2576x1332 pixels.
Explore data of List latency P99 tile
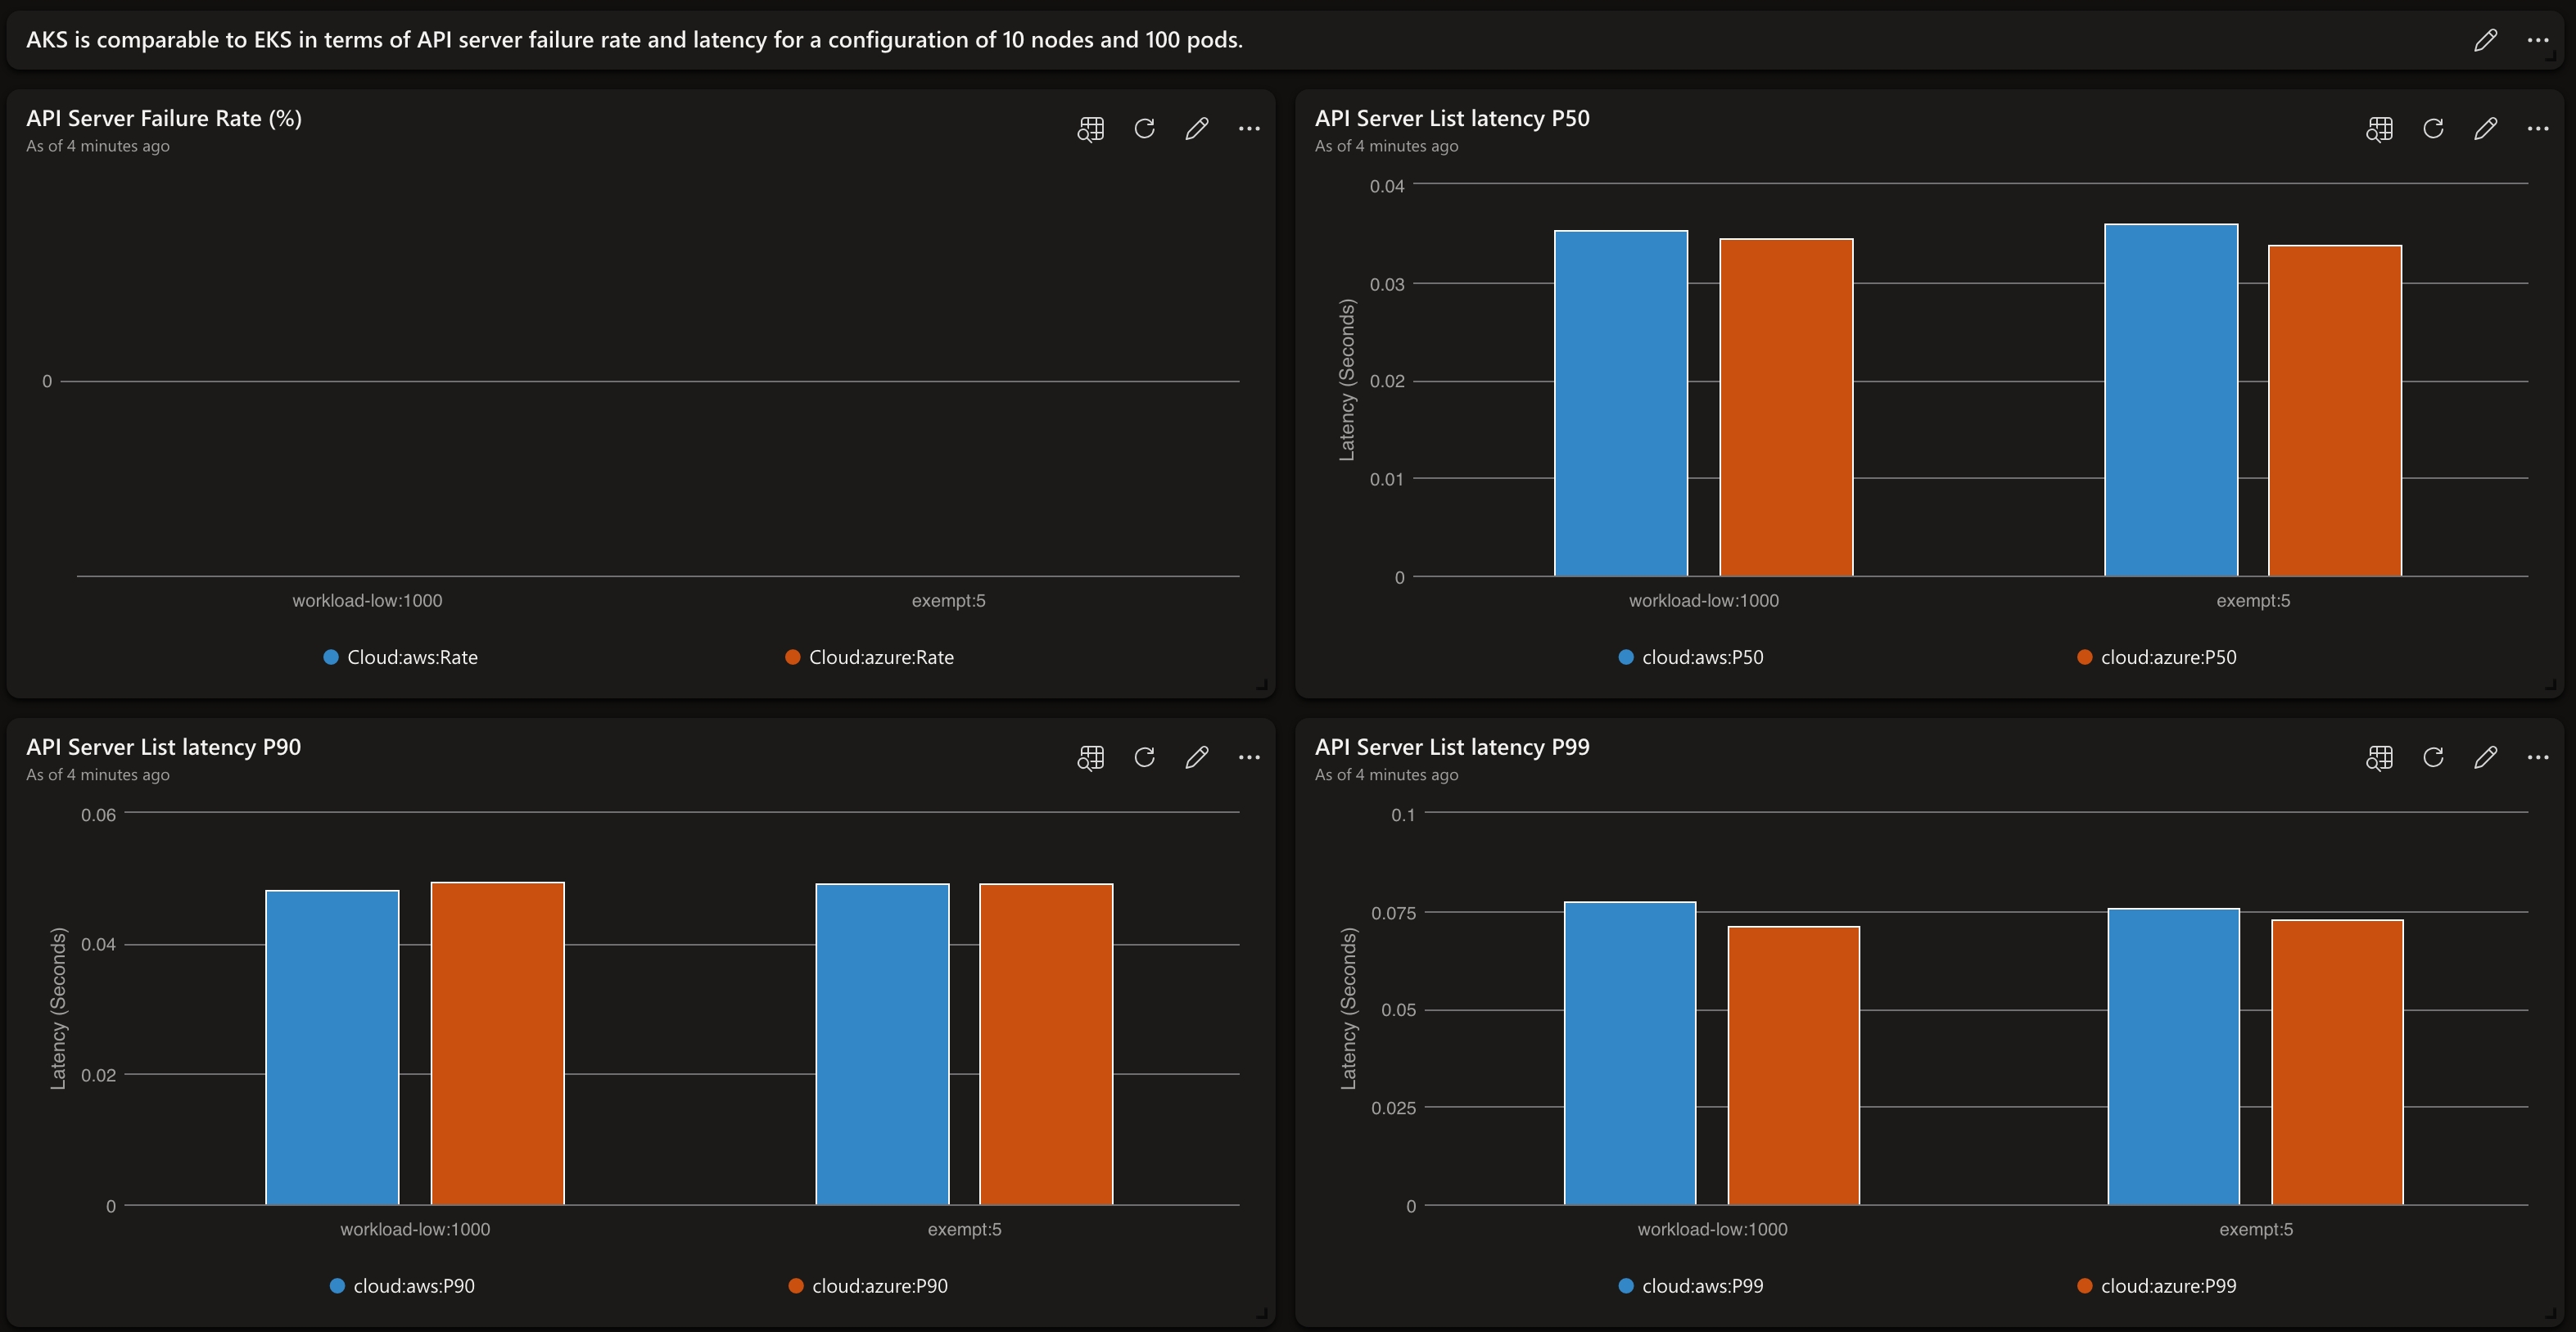coord(2380,758)
